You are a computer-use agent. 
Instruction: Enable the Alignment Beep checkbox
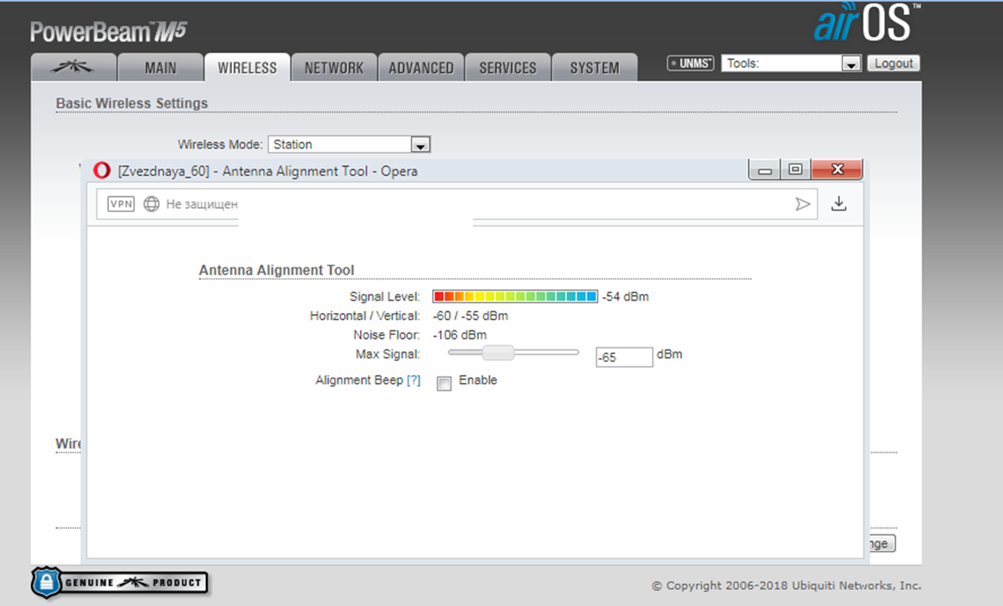click(x=444, y=384)
